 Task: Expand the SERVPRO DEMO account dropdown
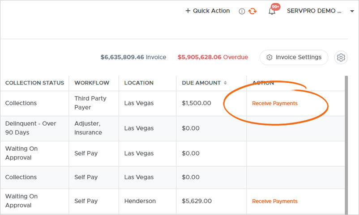(351, 11)
